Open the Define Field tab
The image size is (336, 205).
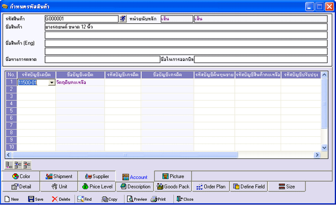point(249,186)
